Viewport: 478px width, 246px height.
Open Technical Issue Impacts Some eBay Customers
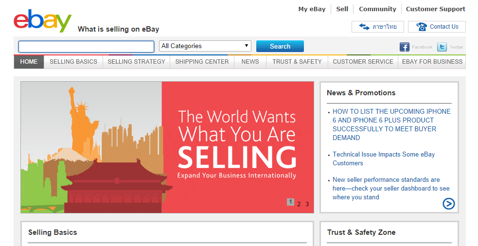click(384, 158)
